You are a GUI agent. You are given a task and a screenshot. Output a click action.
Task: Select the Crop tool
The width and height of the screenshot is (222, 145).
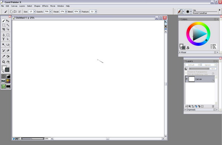pyautogui.click(x=4, y=29)
